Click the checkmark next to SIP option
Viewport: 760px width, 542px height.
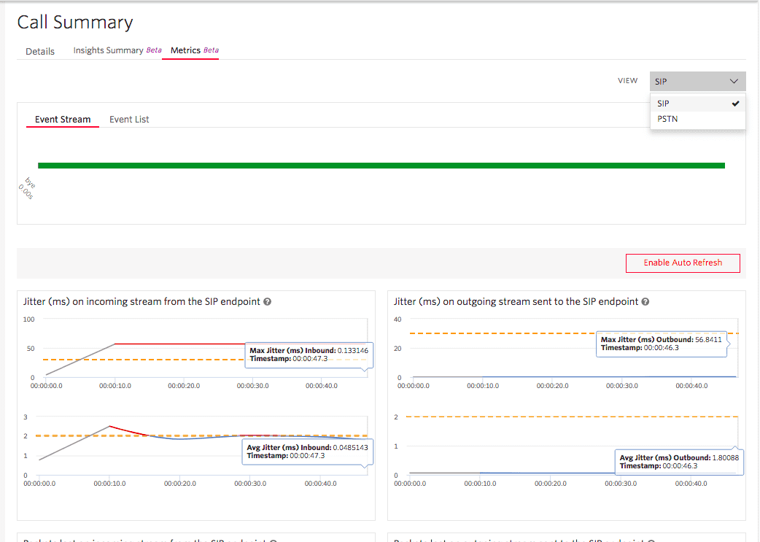coord(735,104)
